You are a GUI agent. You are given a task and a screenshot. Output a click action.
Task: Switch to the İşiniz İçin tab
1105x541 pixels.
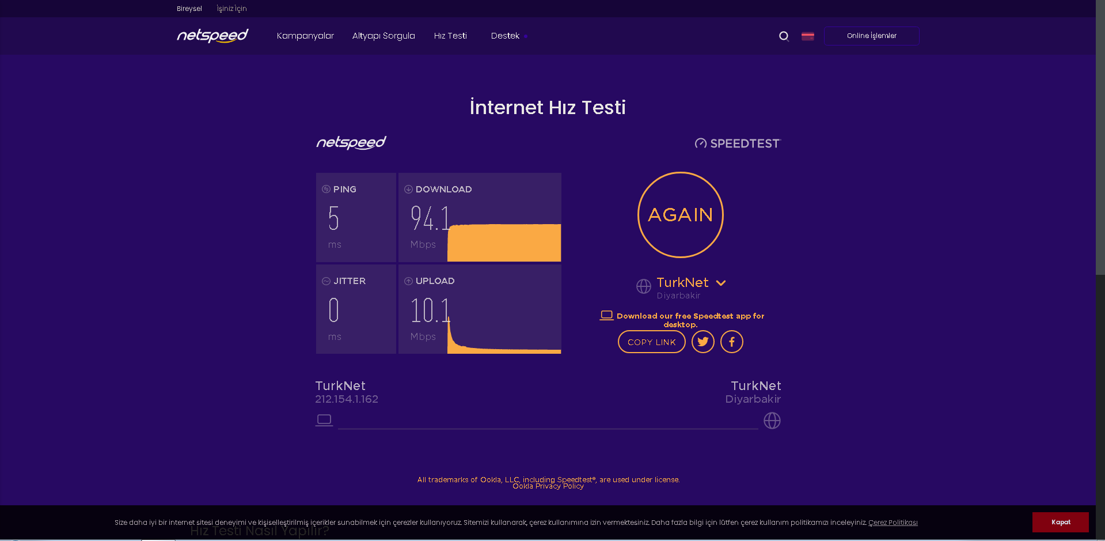tap(231, 9)
